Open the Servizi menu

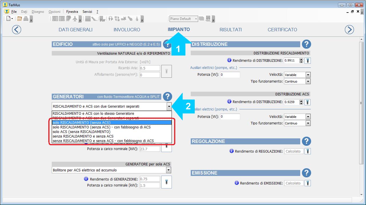coord(87,12)
